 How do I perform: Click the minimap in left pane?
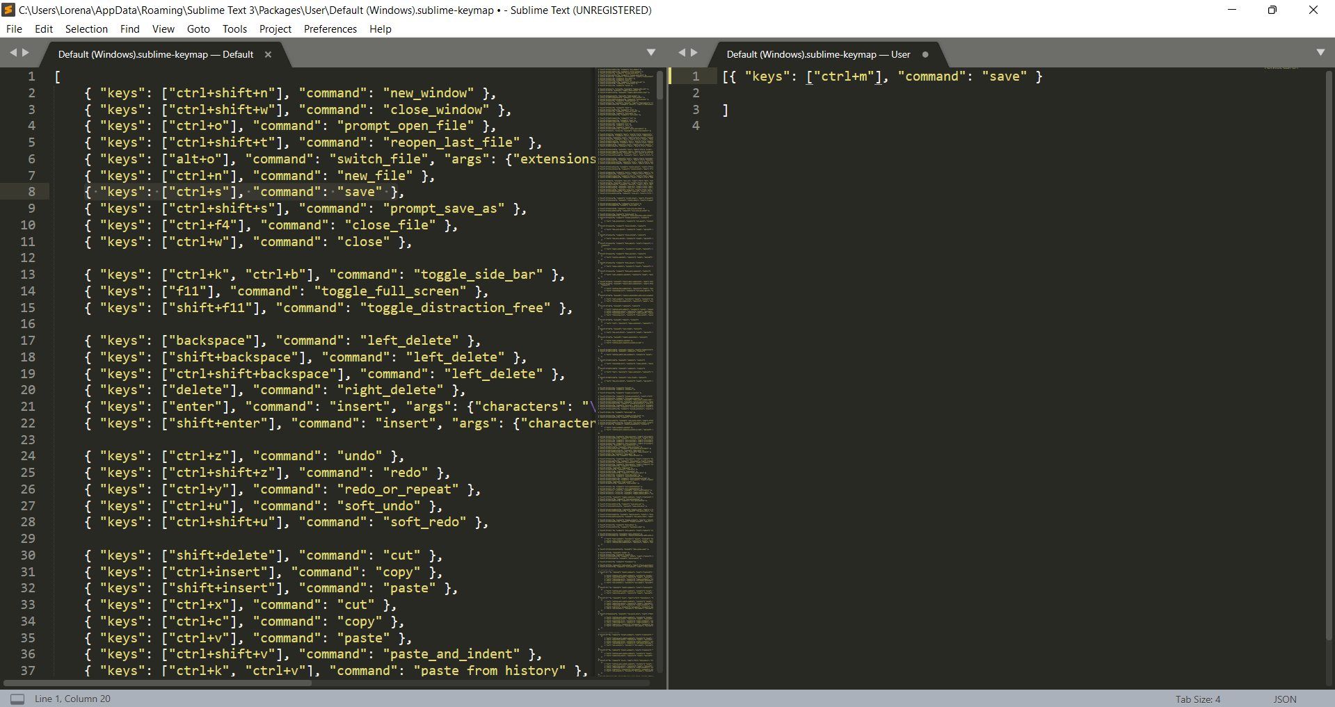[x=625, y=371]
